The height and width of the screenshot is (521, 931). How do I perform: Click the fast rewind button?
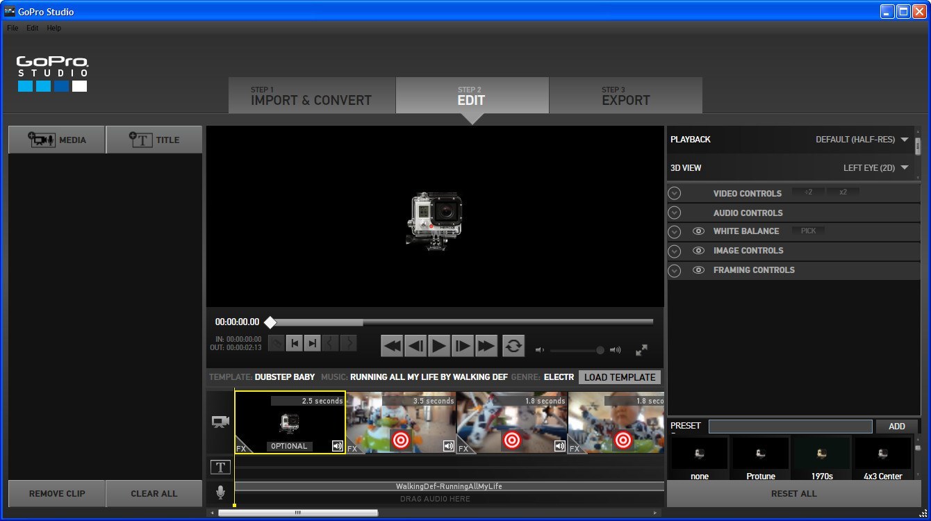(393, 345)
